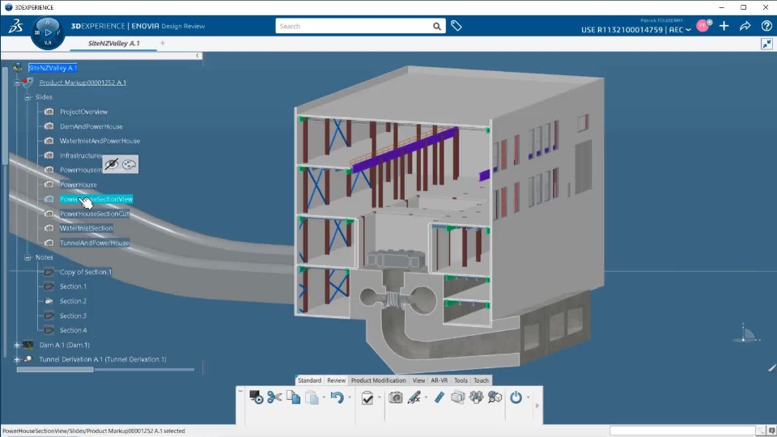Add new tab with plus button
The width and height of the screenshot is (777, 437).
point(163,44)
